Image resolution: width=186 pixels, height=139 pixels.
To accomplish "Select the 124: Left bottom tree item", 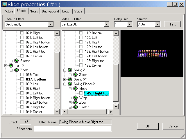I will (x=96, y=56).
